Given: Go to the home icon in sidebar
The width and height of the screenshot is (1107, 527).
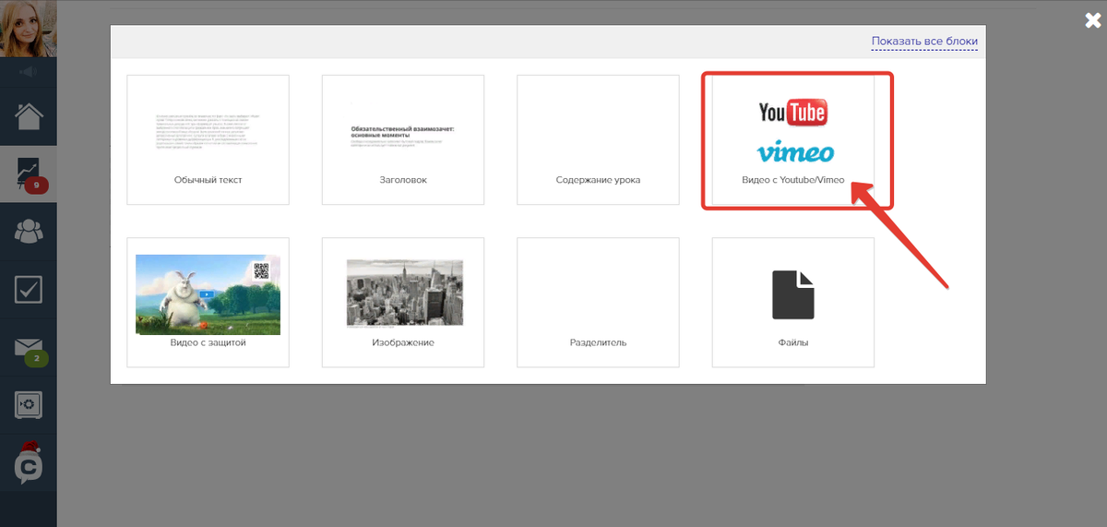Looking at the screenshot, I should 29,116.
